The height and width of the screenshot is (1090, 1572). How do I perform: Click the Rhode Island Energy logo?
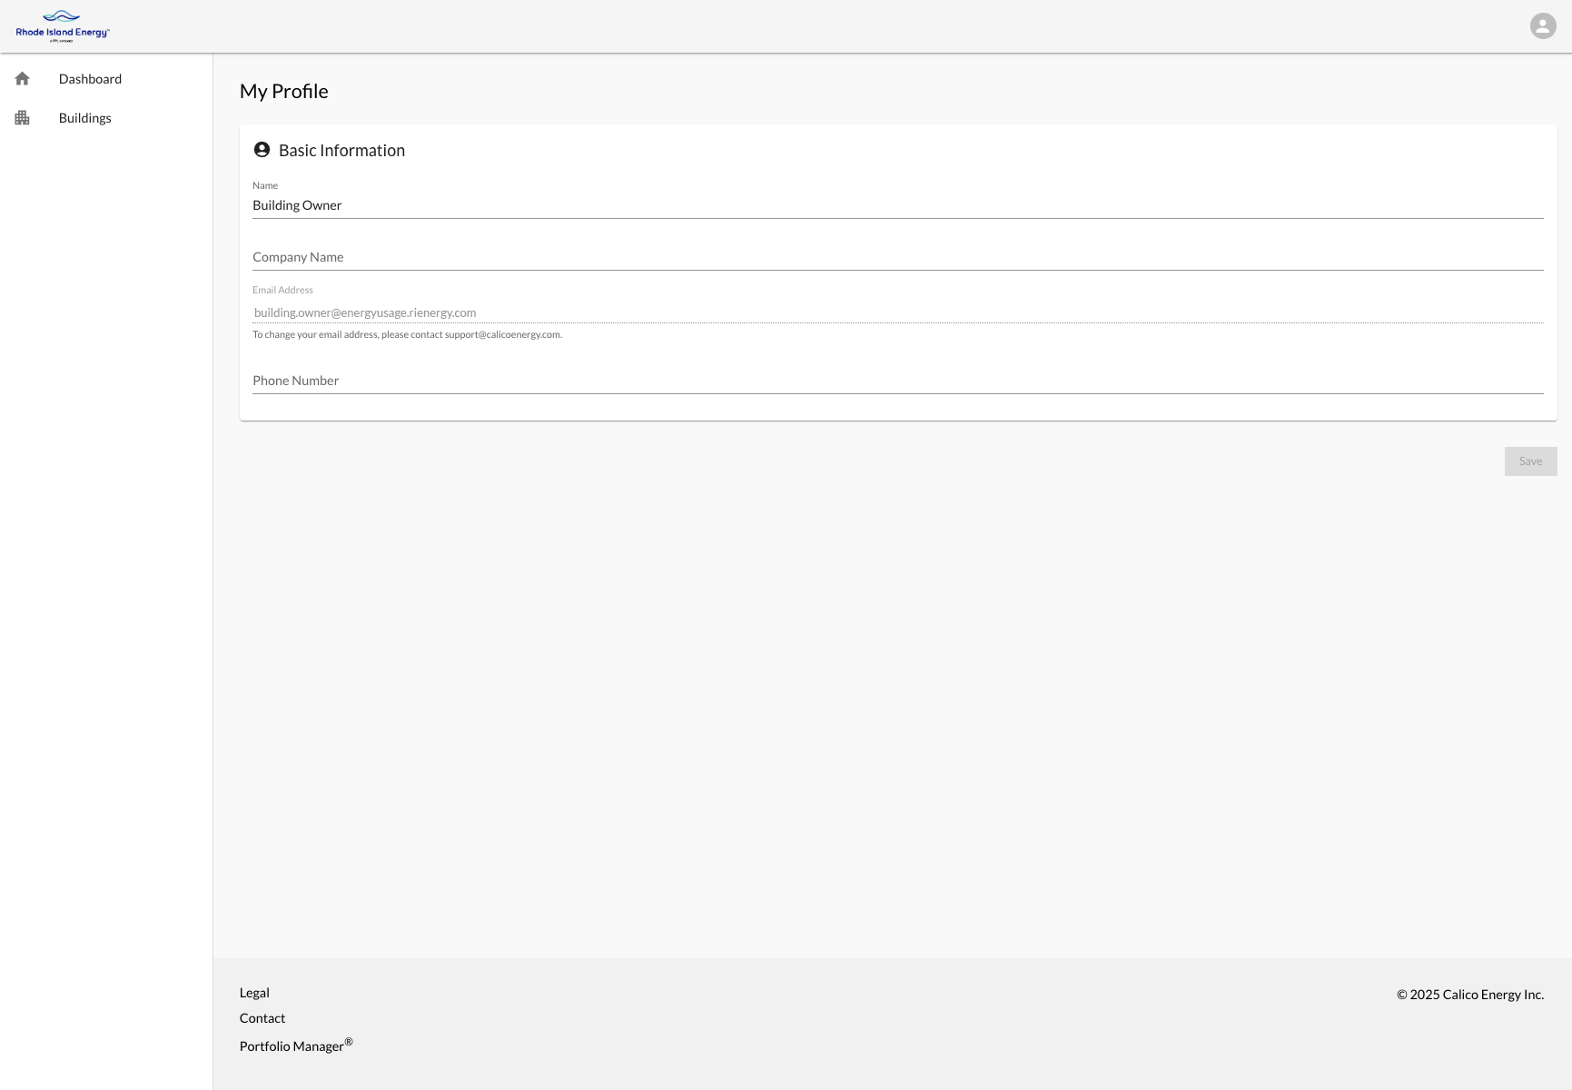pyautogui.click(x=62, y=26)
